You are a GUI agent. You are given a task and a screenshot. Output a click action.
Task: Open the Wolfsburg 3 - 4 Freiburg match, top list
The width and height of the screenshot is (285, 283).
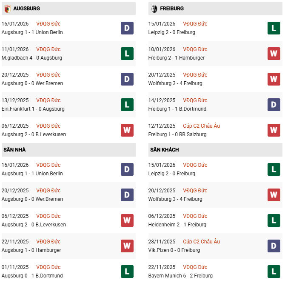pyautogui.click(x=175, y=83)
